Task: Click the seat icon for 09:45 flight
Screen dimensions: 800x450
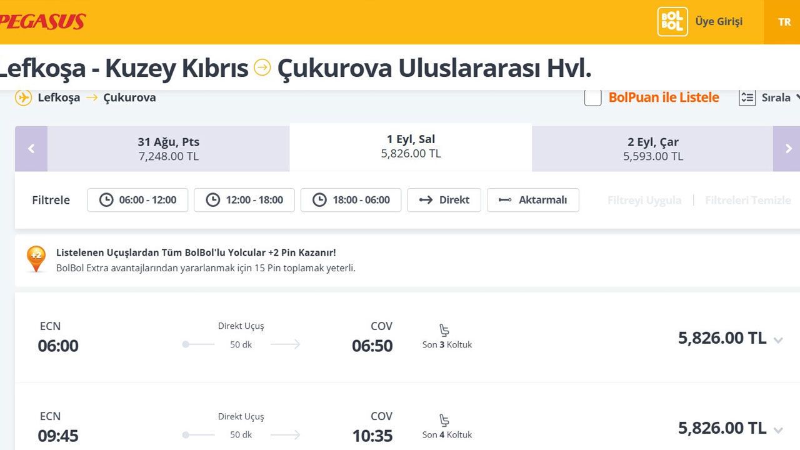Action: click(x=444, y=420)
